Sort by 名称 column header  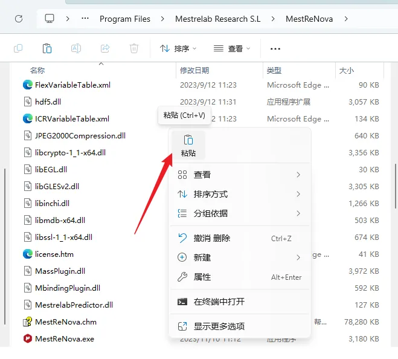click(37, 70)
